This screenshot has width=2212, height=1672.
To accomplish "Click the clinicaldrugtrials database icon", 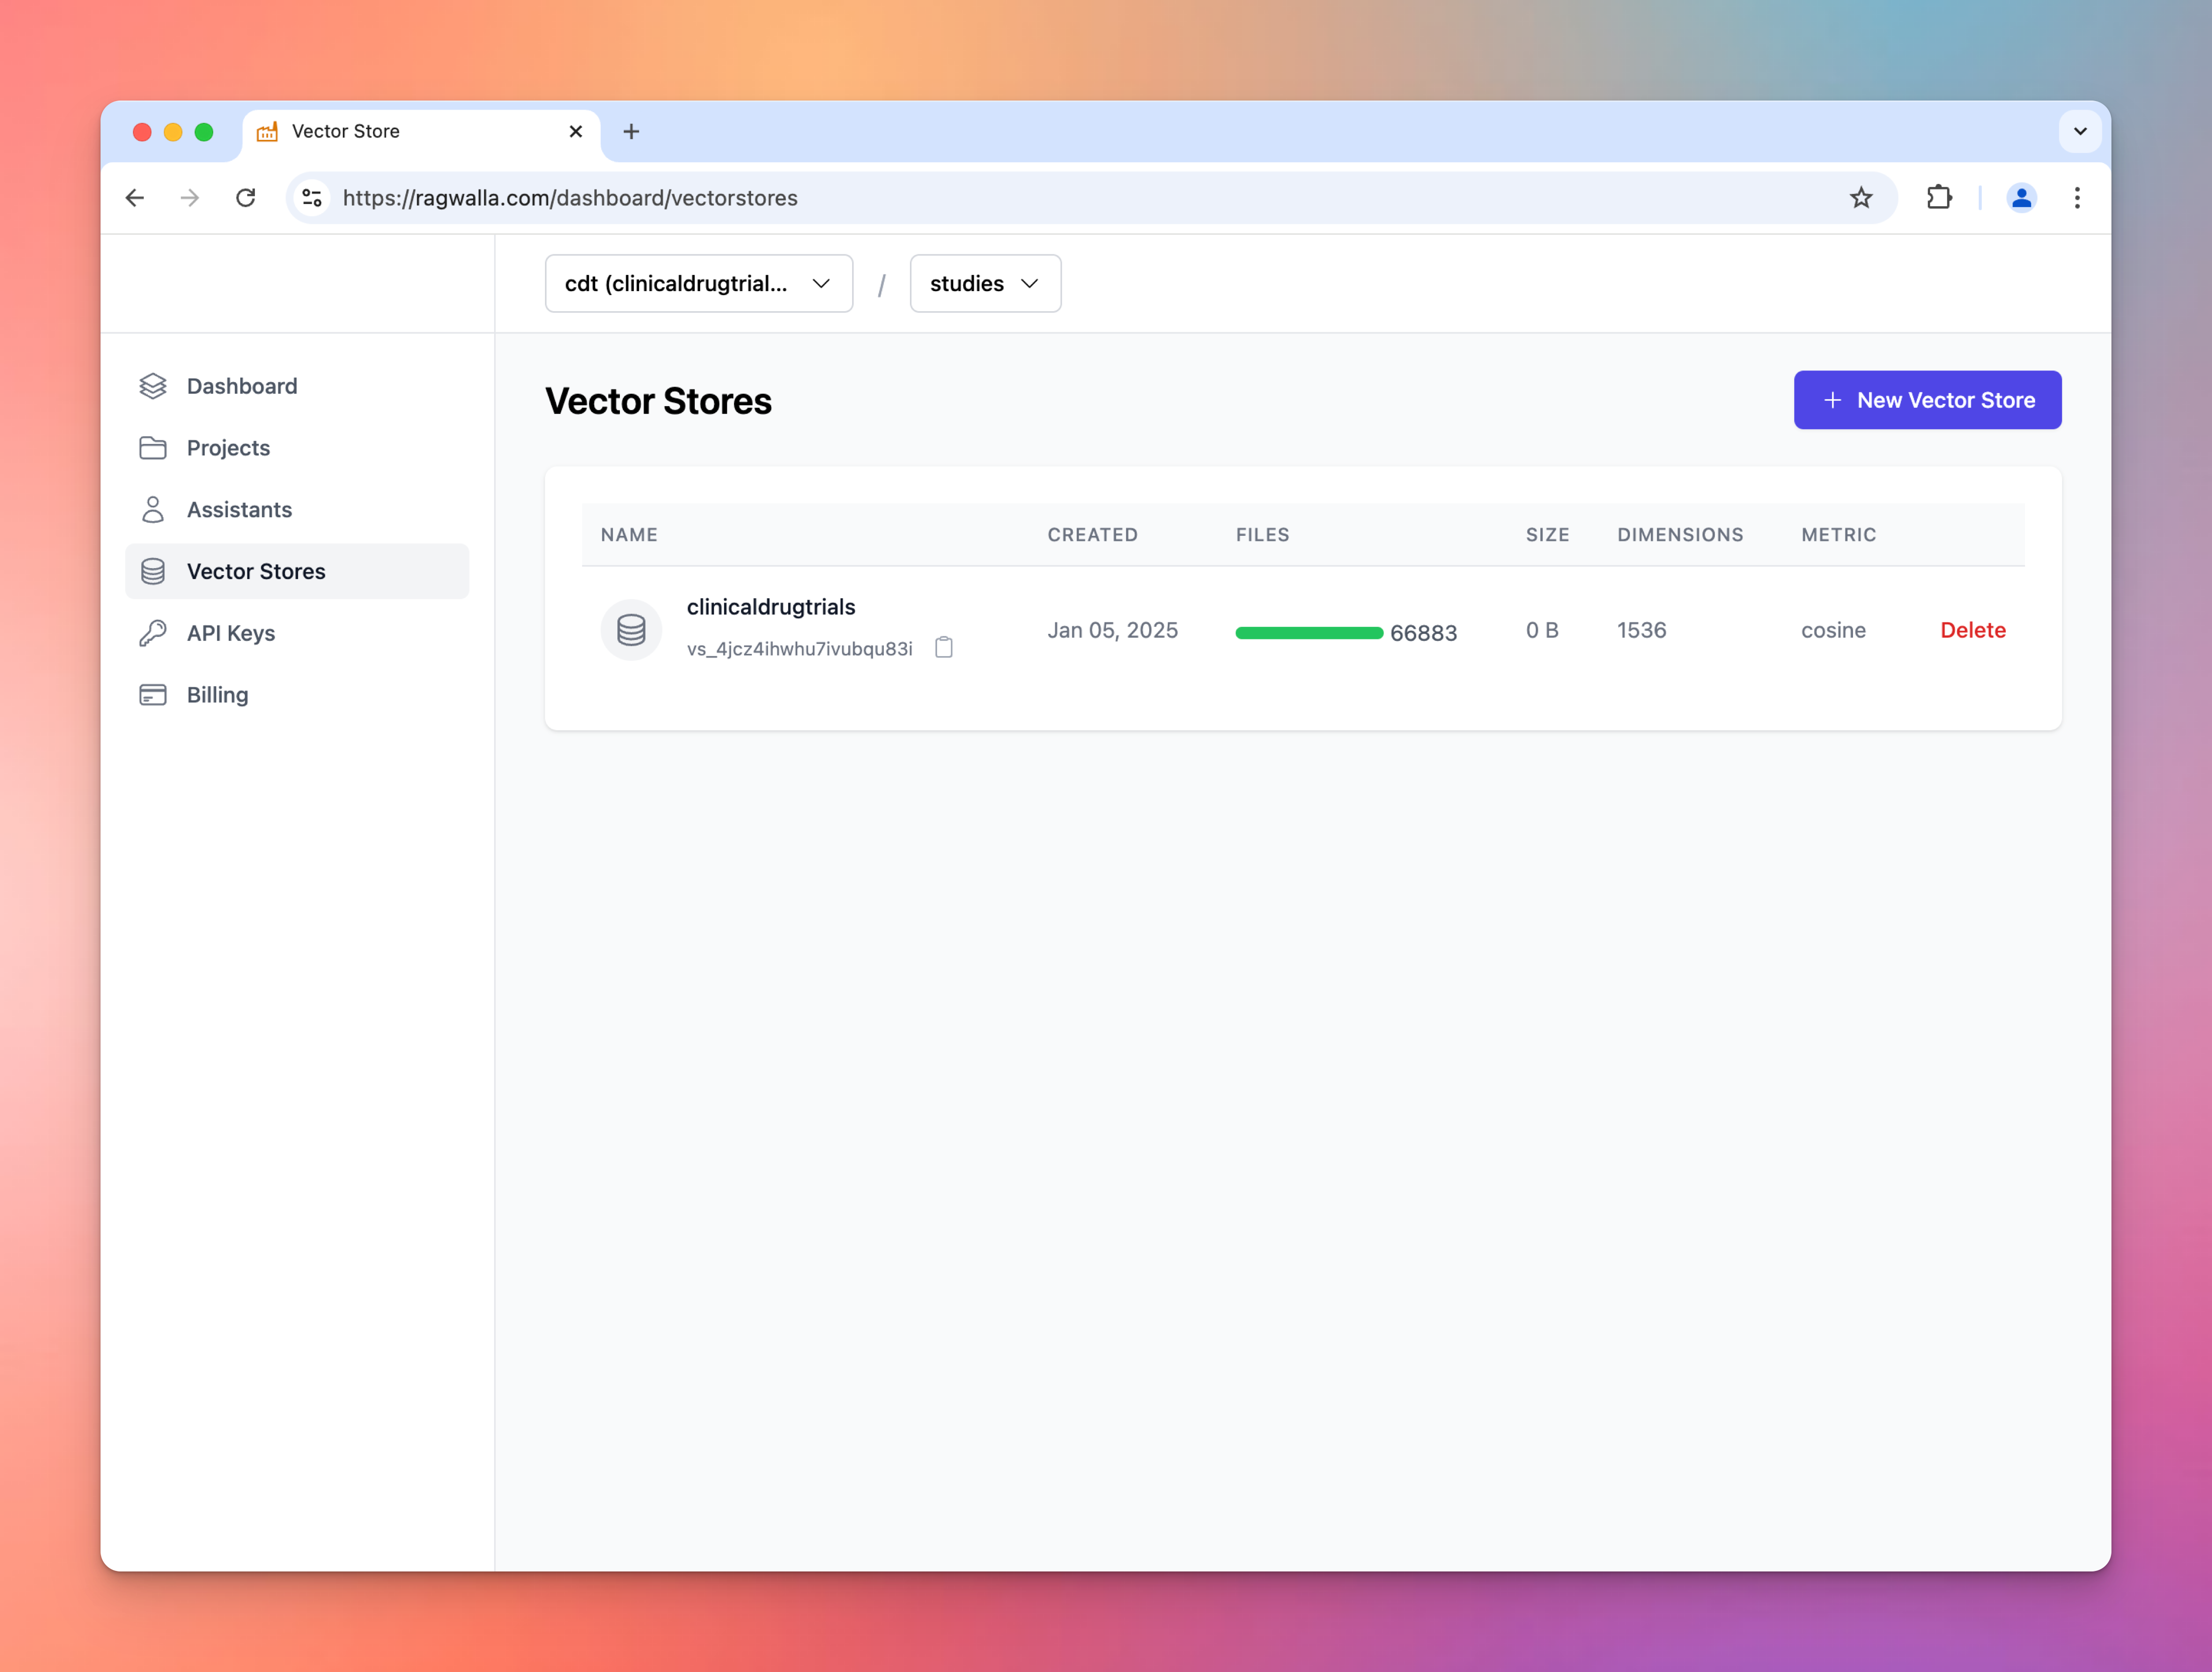I will (x=631, y=630).
